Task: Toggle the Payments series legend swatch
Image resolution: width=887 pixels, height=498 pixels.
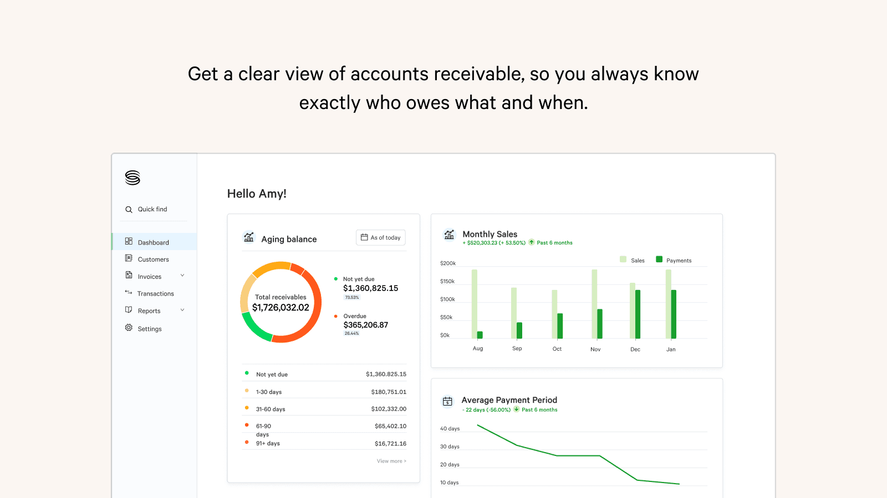Action: pyautogui.click(x=658, y=258)
